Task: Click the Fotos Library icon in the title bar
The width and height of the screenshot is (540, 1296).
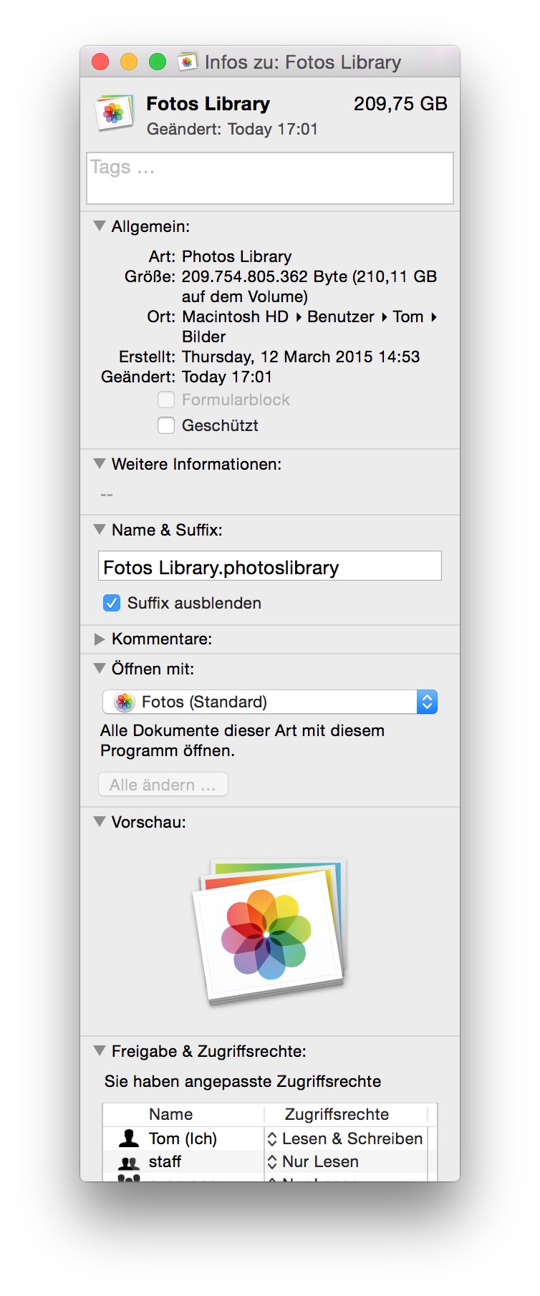Action: click(x=188, y=62)
